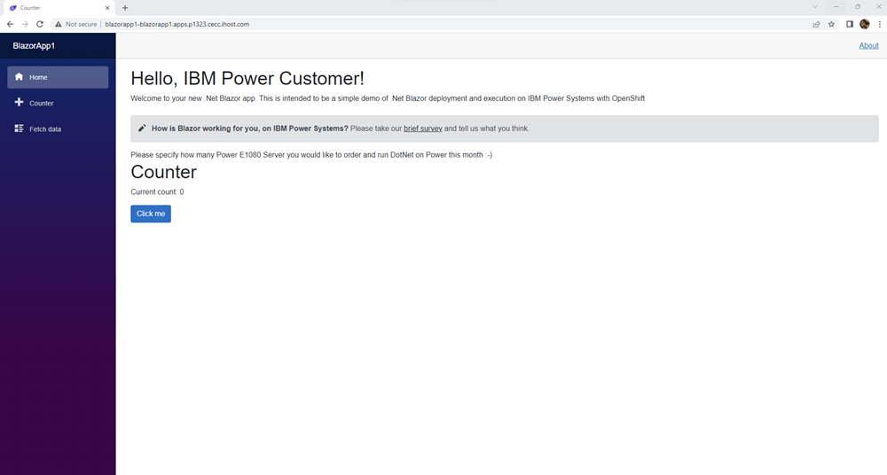Viewport: 887px width, 475px height.
Task: Click the Not secure warning icon
Action: [59, 24]
